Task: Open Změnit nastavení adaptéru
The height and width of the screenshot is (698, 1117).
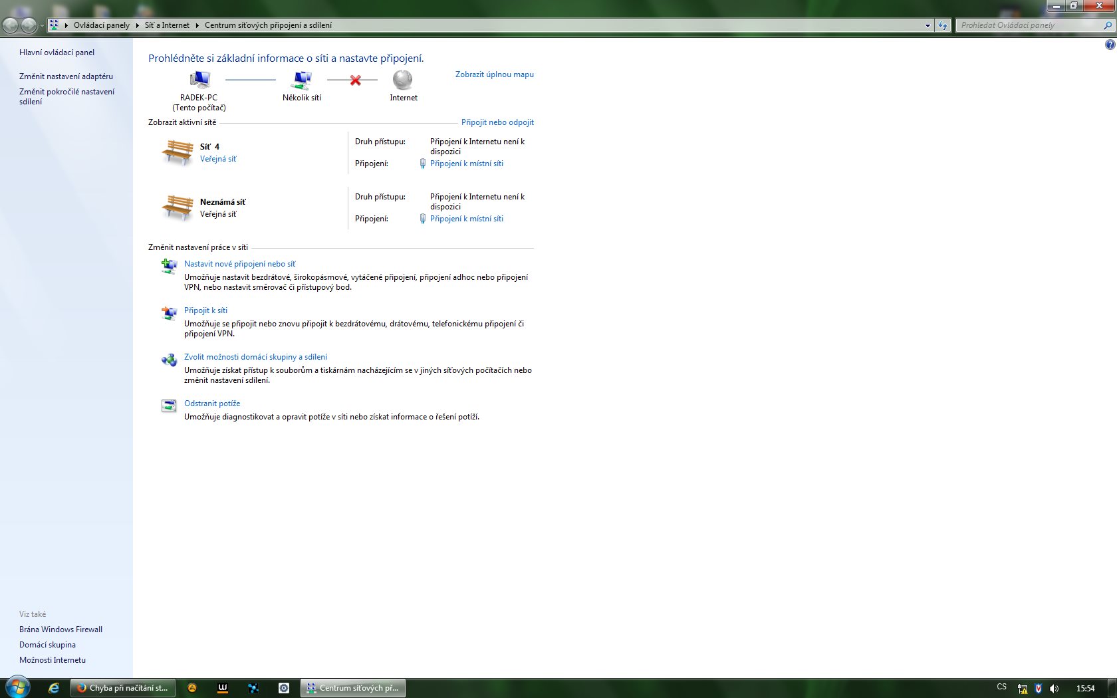Action: click(x=66, y=76)
